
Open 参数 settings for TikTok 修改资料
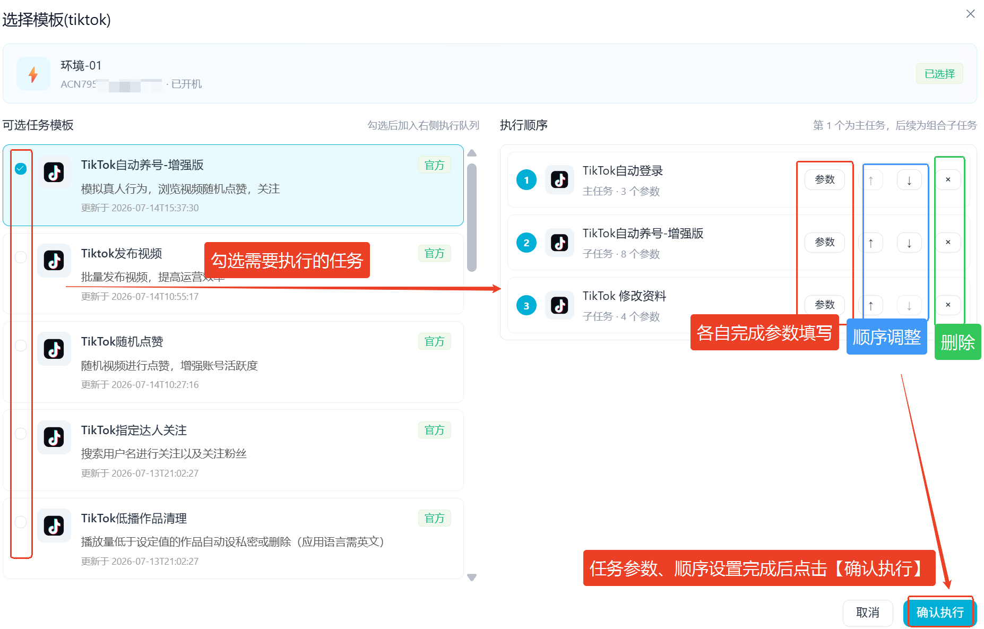click(x=825, y=305)
